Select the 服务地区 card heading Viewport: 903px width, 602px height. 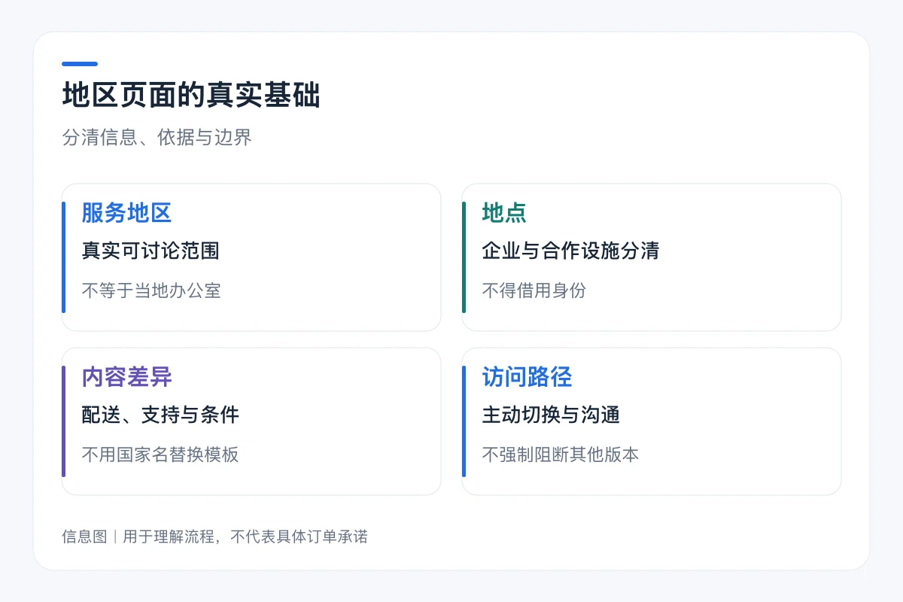pos(126,213)
